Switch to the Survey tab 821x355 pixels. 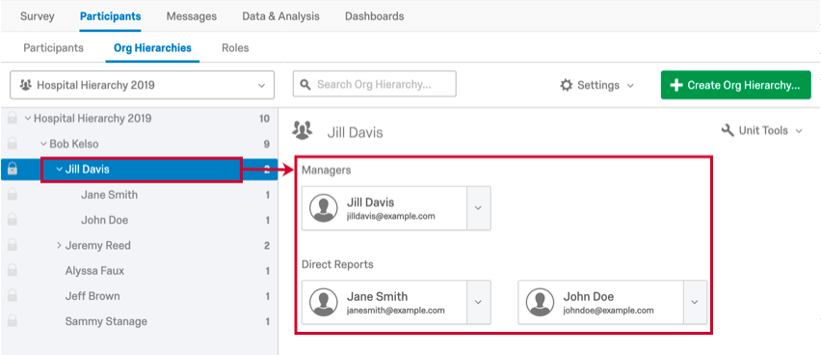pos(38,16)
